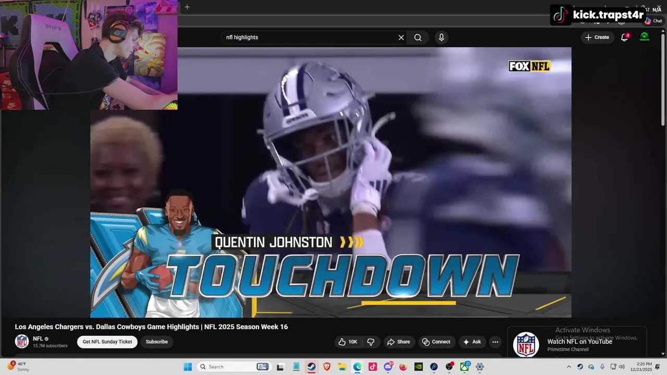This screenshot has width=667, height=375.
Task: Open Notepad from the taskbar
Action: pyautogui.click(x=296, y=367)
